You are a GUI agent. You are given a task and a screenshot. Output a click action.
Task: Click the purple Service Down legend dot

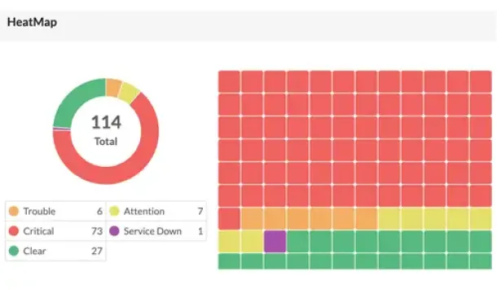coord(114,231)
